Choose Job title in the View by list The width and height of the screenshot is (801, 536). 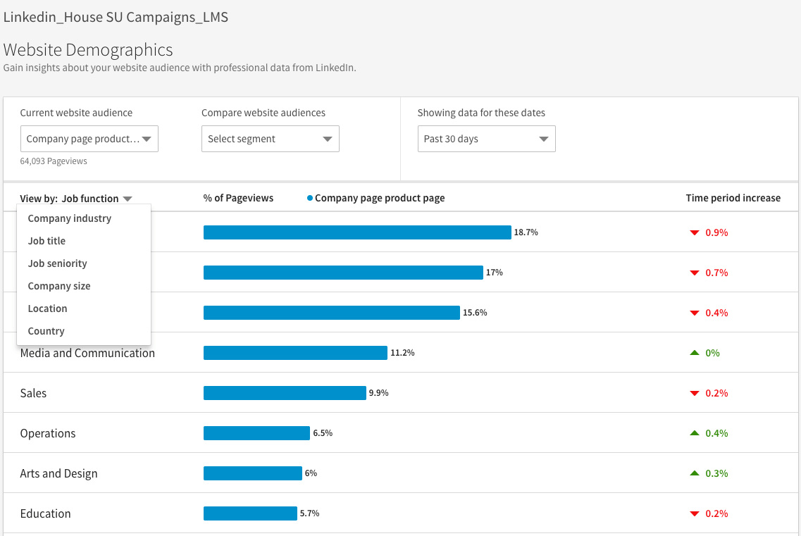point(46,241)
